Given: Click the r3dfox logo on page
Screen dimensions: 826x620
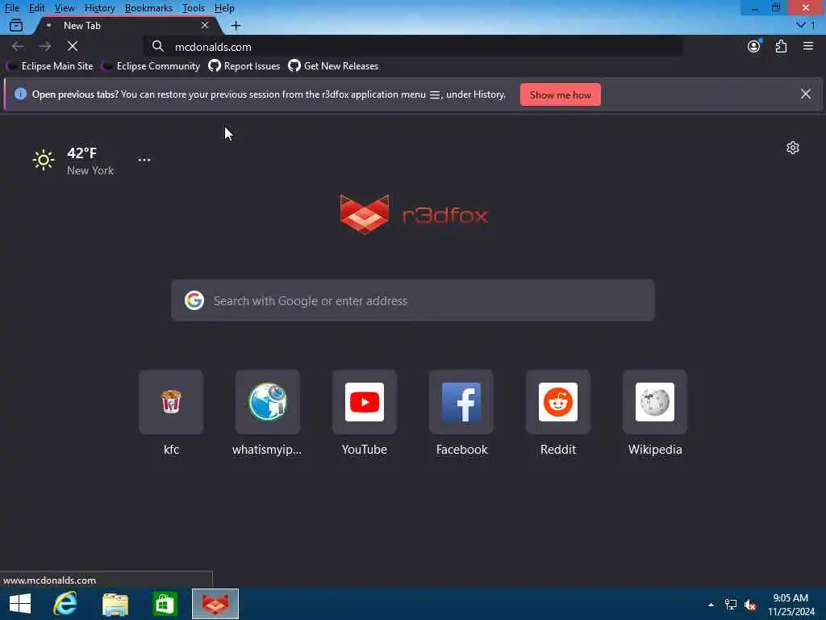Looking at the screenshot, I should pyautogui.click(x=414, y=215).
